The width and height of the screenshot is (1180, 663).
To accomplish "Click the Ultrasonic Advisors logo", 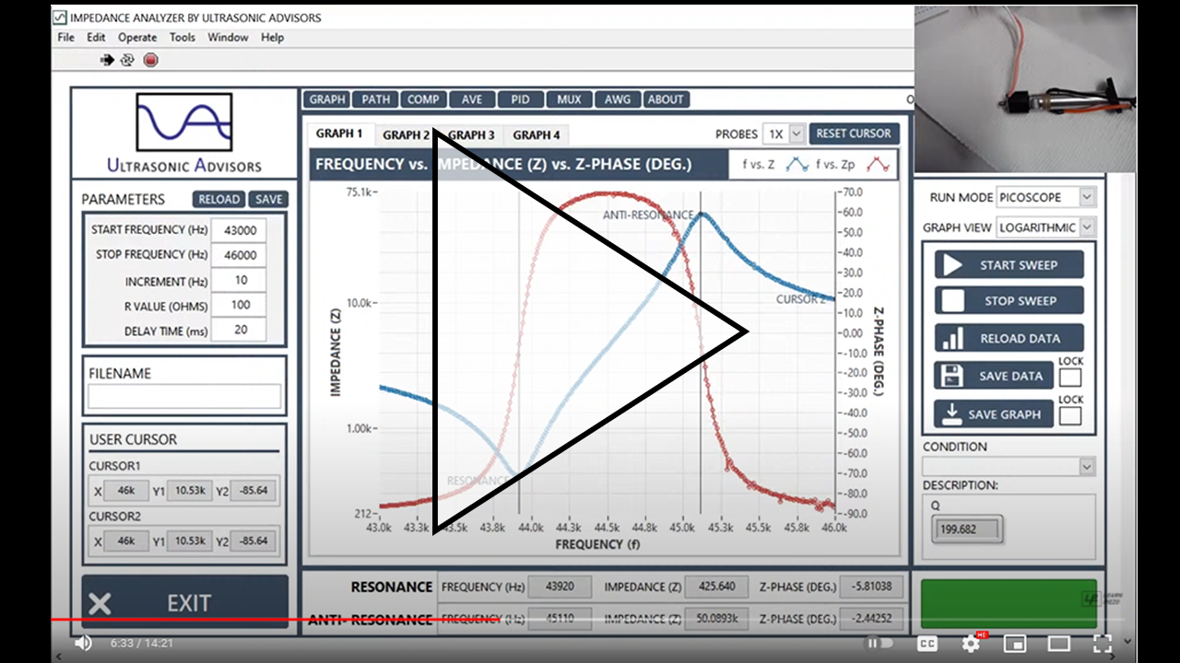I will (183, 133).
